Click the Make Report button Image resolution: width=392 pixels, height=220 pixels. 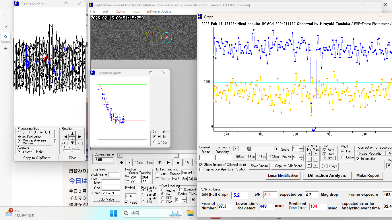tap(368, 175)
